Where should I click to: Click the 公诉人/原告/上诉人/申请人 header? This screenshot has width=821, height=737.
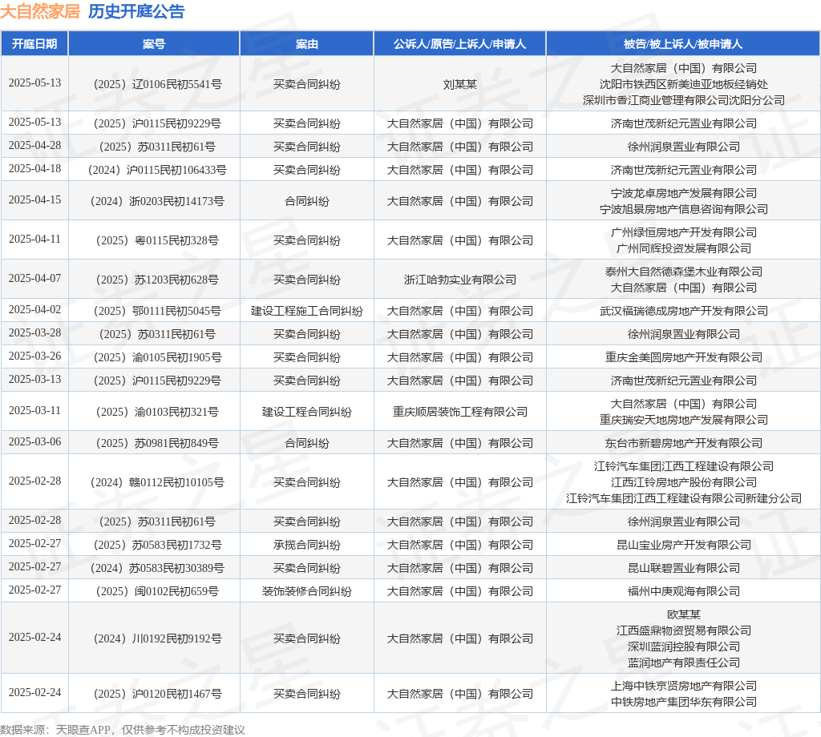459,44
